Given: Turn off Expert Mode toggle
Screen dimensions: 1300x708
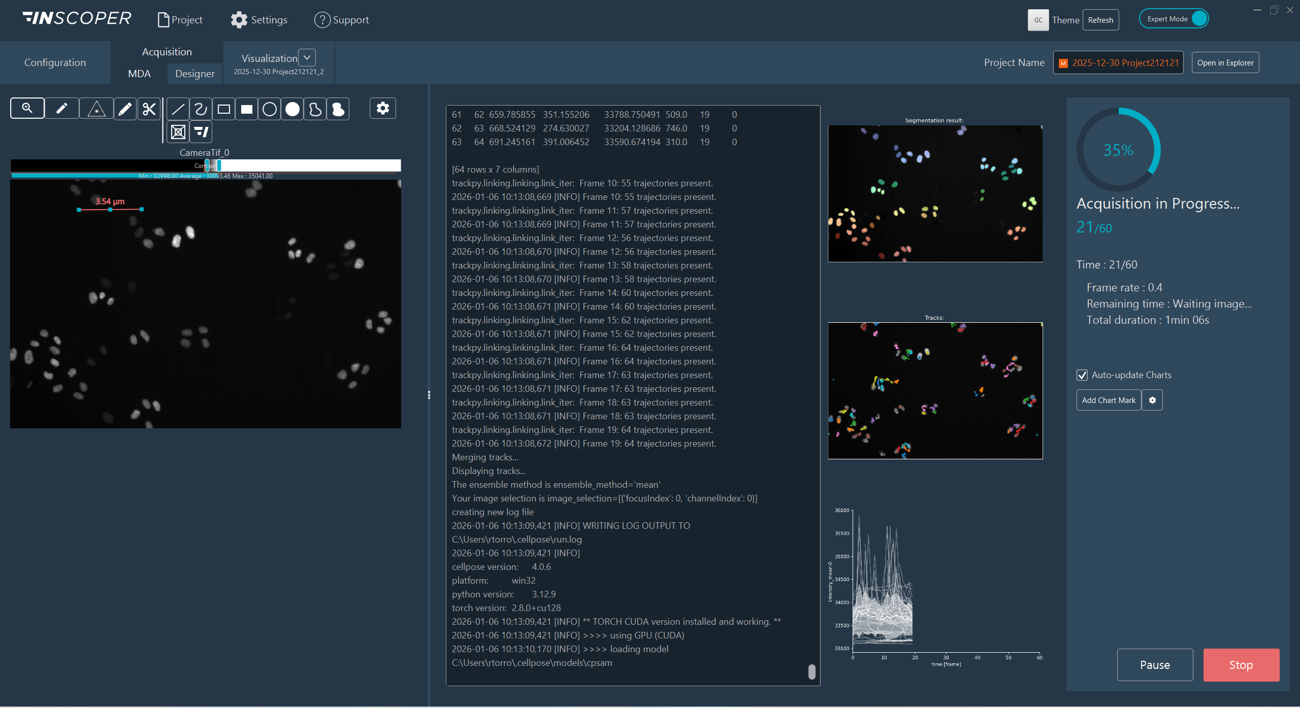Looking at the screenshot, I should click(1174, 19).
